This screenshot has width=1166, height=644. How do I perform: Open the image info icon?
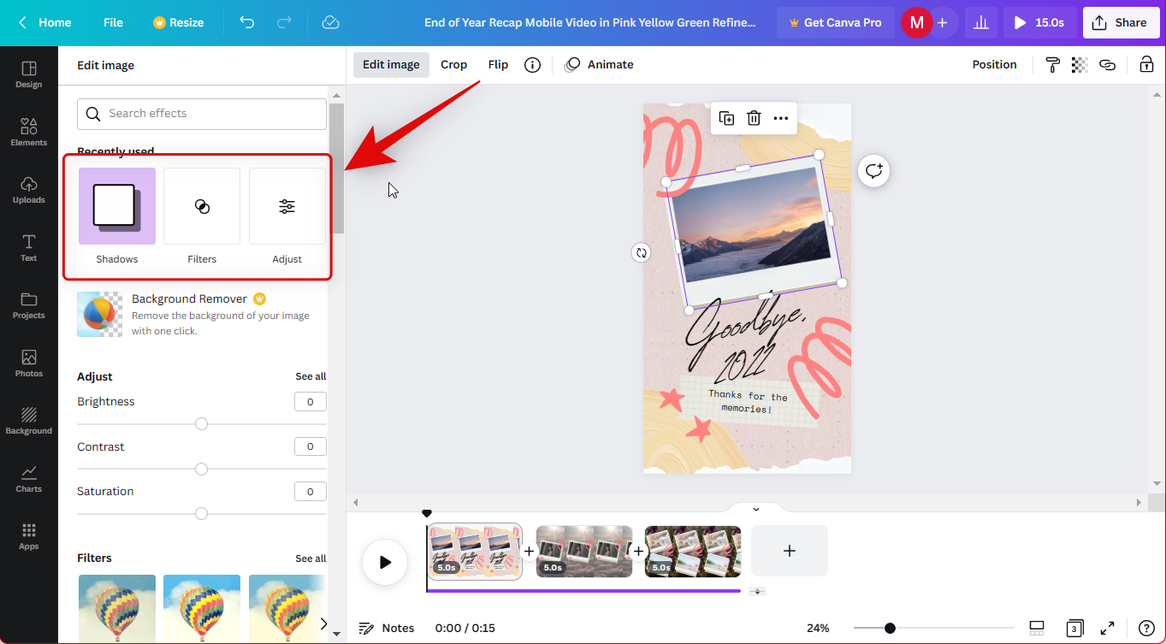pos(532,65)
